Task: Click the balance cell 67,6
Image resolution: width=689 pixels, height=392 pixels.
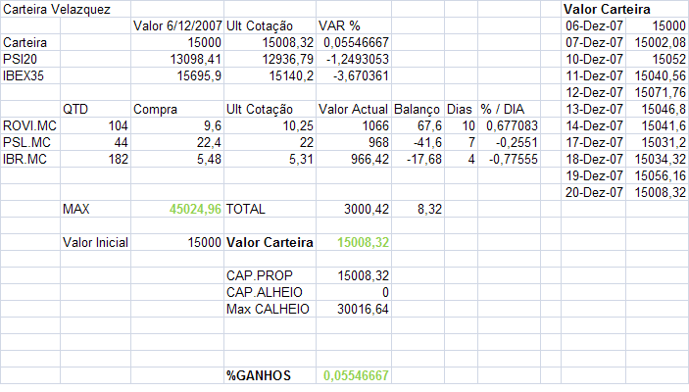Action: 429,126
